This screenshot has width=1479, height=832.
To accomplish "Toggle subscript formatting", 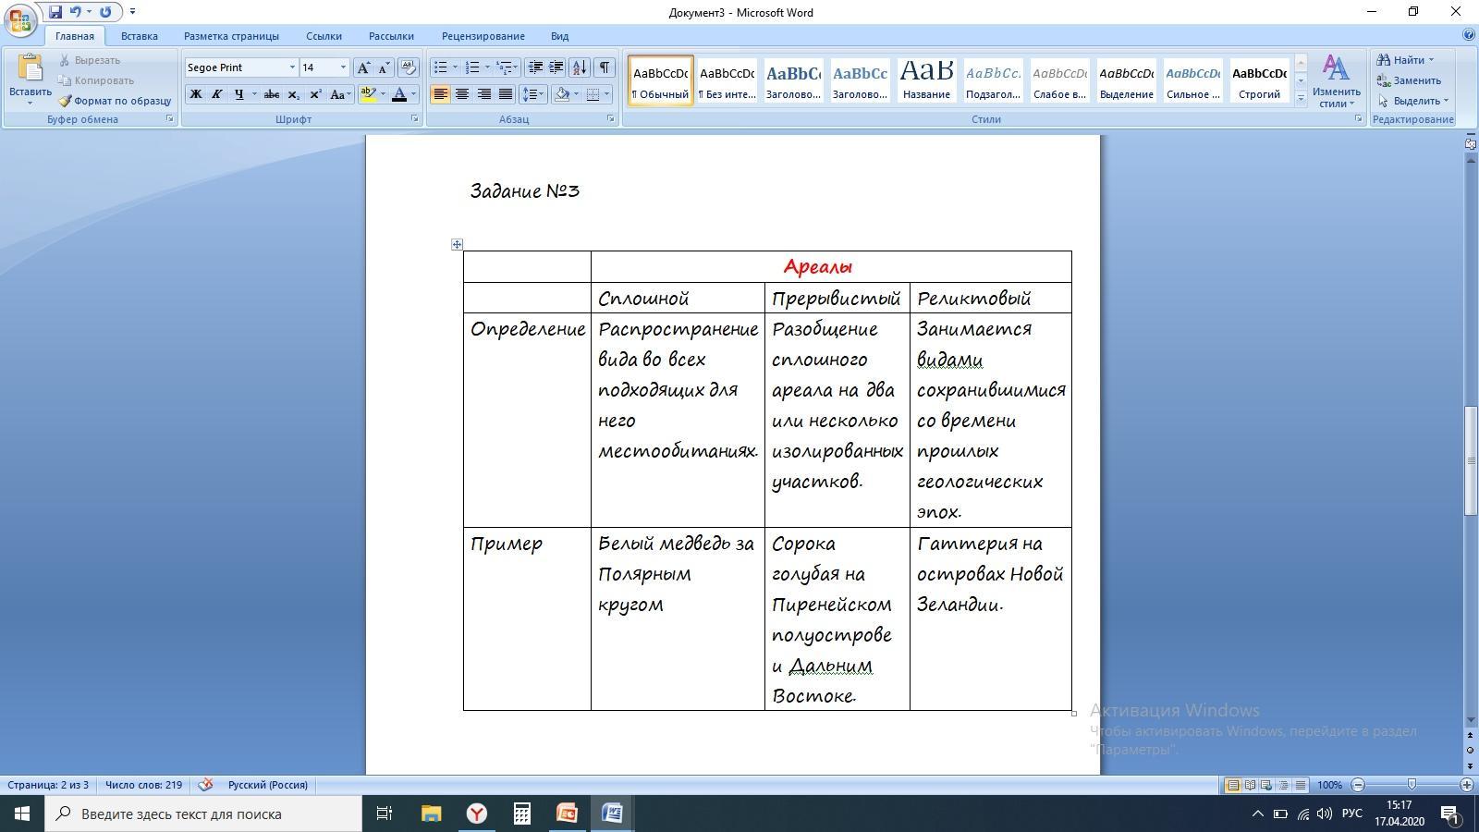I will 293,94.
